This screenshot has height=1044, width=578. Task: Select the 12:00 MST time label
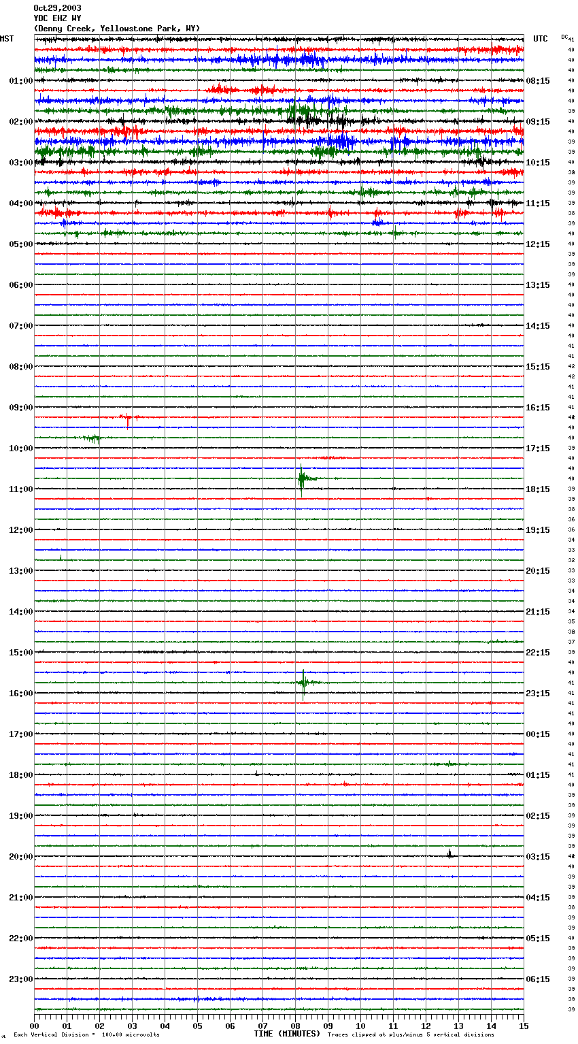click(20, 530)
